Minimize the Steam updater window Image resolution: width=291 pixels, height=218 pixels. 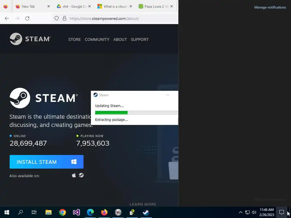[x=168, y=95]
